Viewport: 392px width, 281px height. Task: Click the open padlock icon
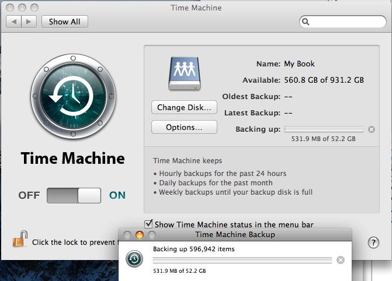point(20,239)
